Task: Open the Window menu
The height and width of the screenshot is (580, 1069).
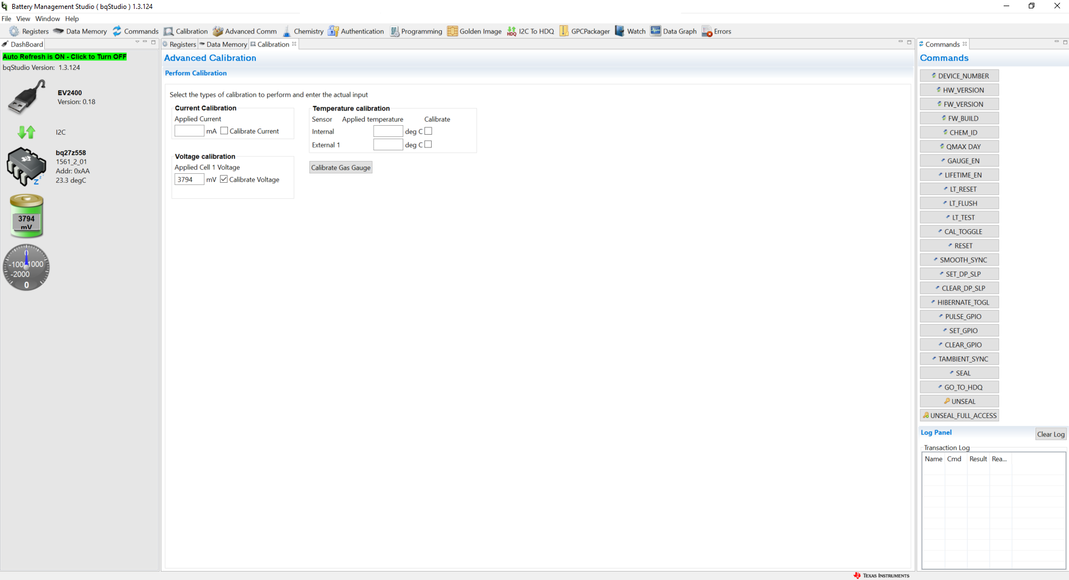Action: tap(47, 18)
